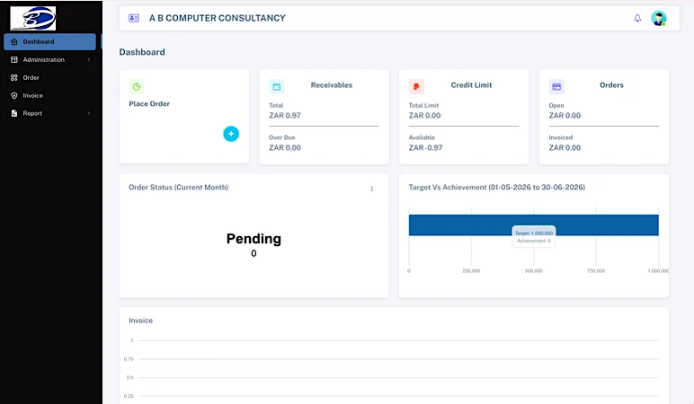Image resolution: width=694 pixels, height=404 pixels.
Task: Click the Total ZAR 0.97 receivables value
Action: pyautogui.click(x=285, y=116)
